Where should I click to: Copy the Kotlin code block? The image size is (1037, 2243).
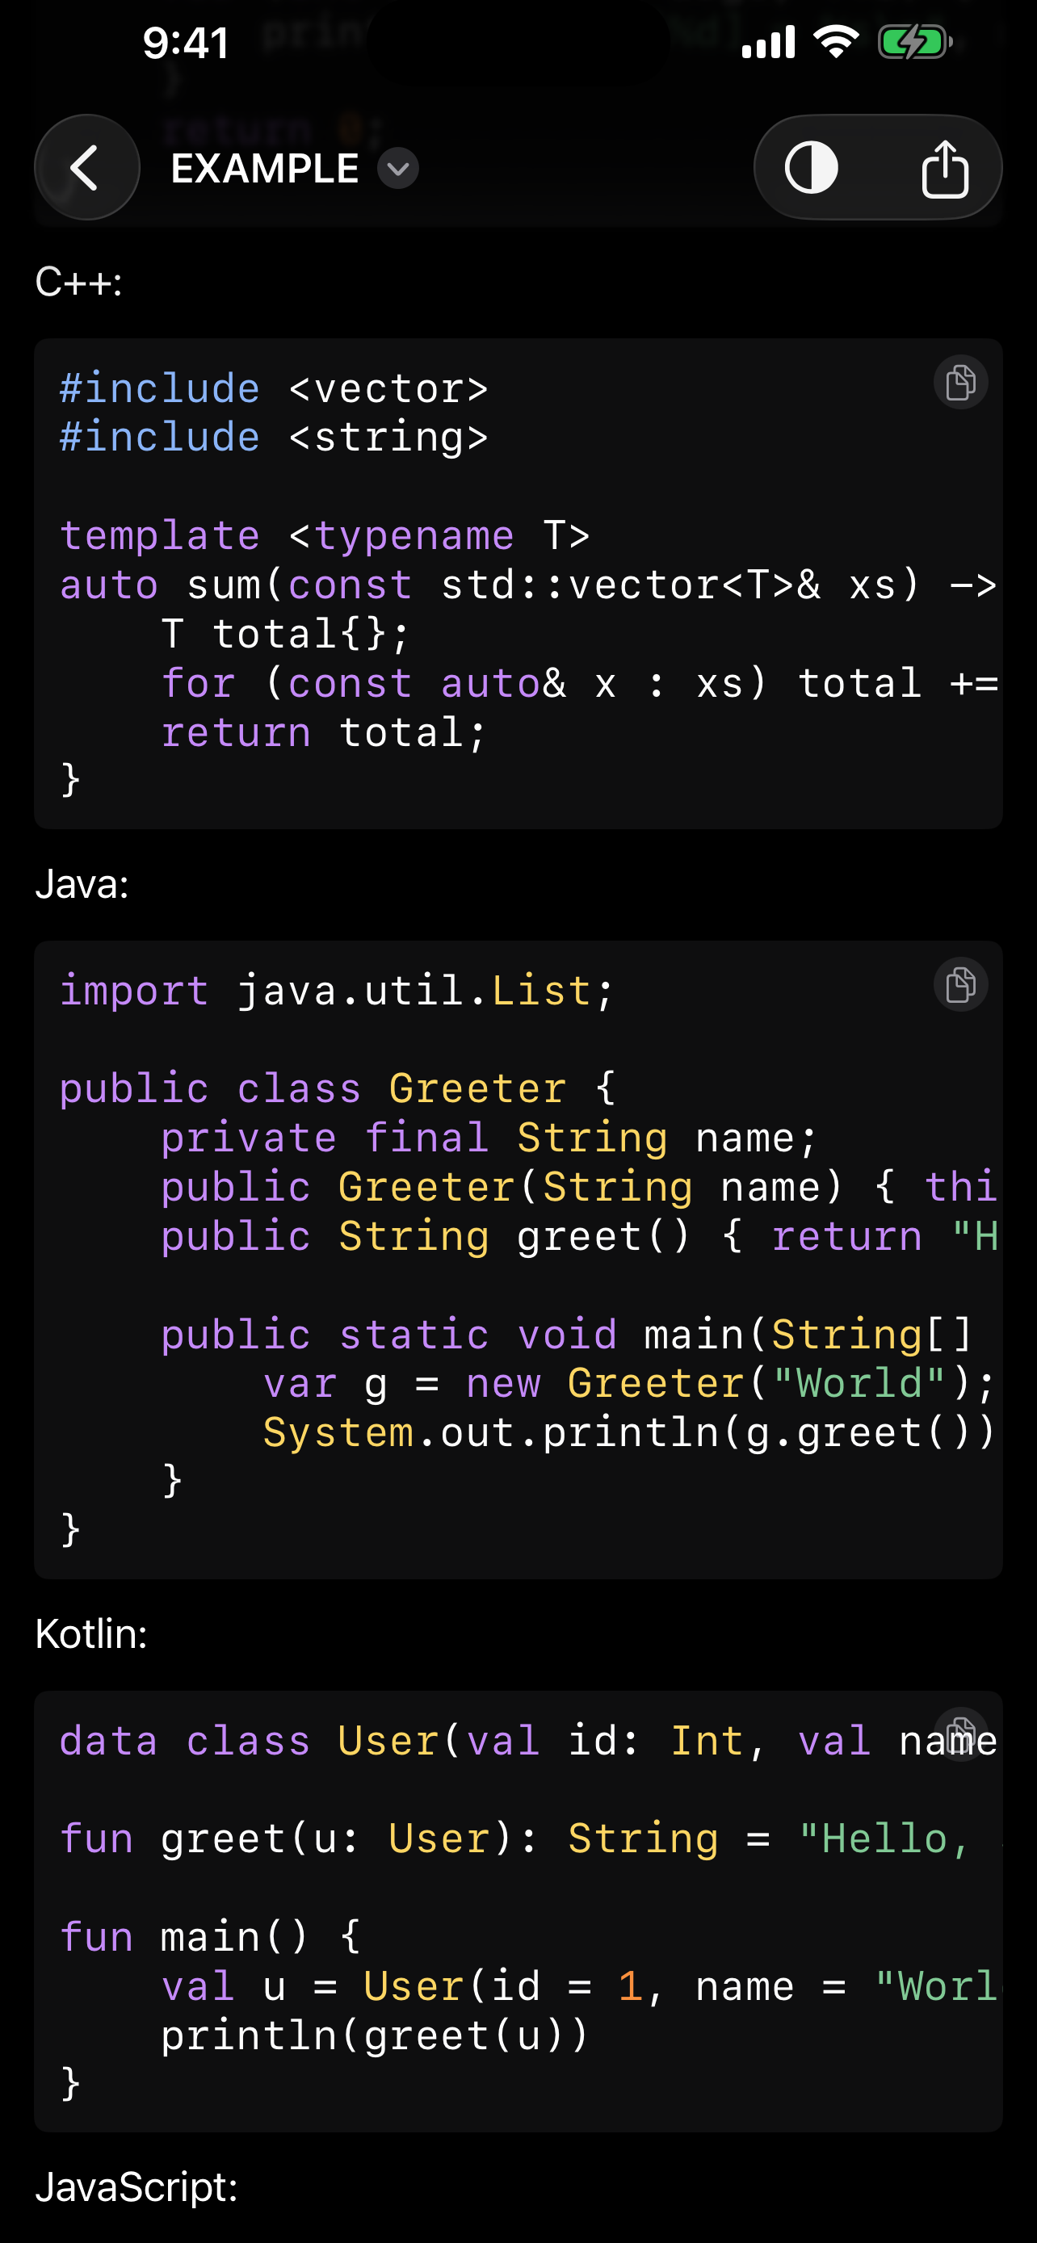pyautogui.click(x=960, y=1734)
